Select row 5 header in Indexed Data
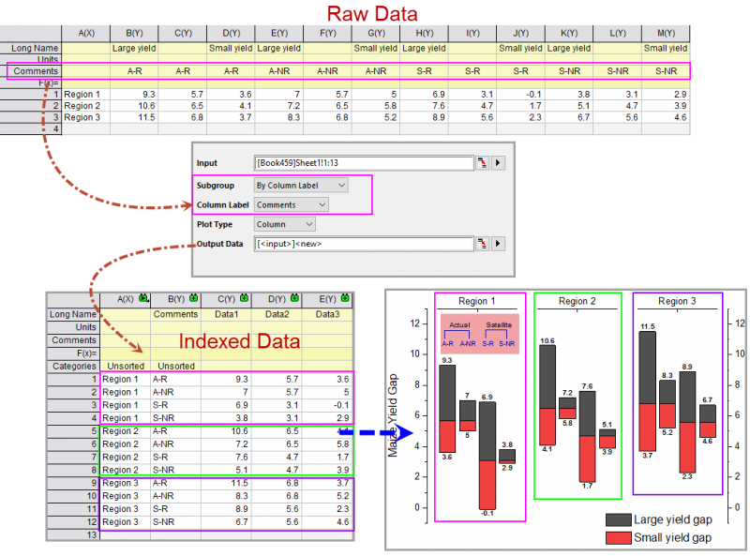The width and height of the screenshot is (750, 556). pyautogui.click(x=73, y=432)
